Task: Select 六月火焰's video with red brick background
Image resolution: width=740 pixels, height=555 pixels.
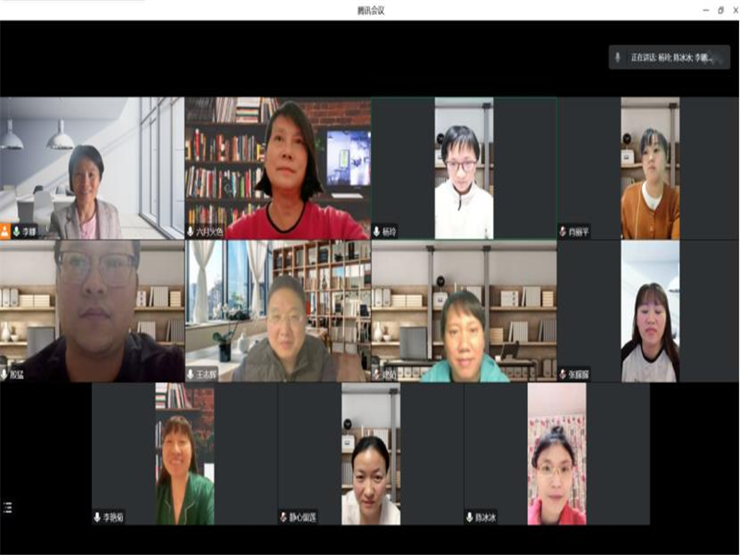Action: coord(277,166)
